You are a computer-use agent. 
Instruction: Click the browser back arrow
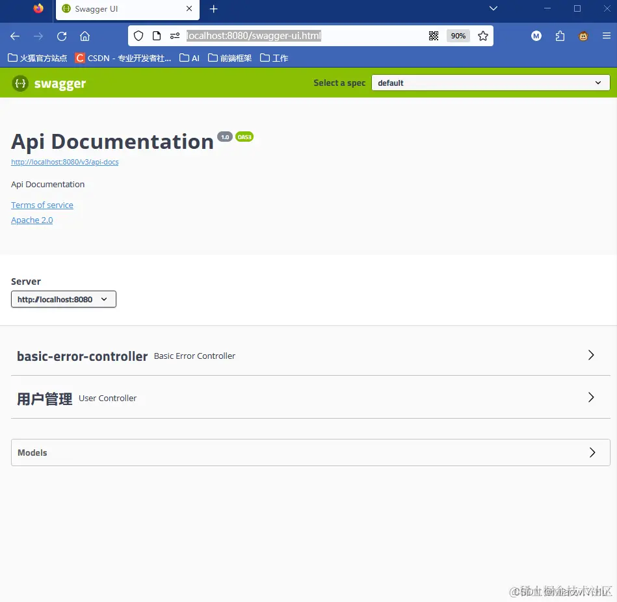[x=15, y=36]
